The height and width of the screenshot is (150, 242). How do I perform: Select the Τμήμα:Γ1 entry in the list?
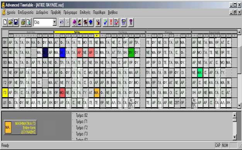click(82, 122)
